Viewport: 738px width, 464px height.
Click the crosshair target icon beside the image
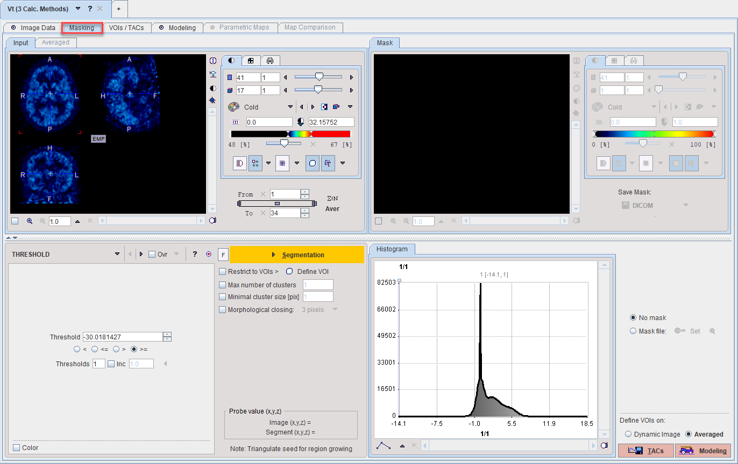(x=213, y=100)
